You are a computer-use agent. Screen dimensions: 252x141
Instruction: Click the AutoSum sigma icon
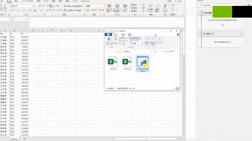[x=143, y=5]
